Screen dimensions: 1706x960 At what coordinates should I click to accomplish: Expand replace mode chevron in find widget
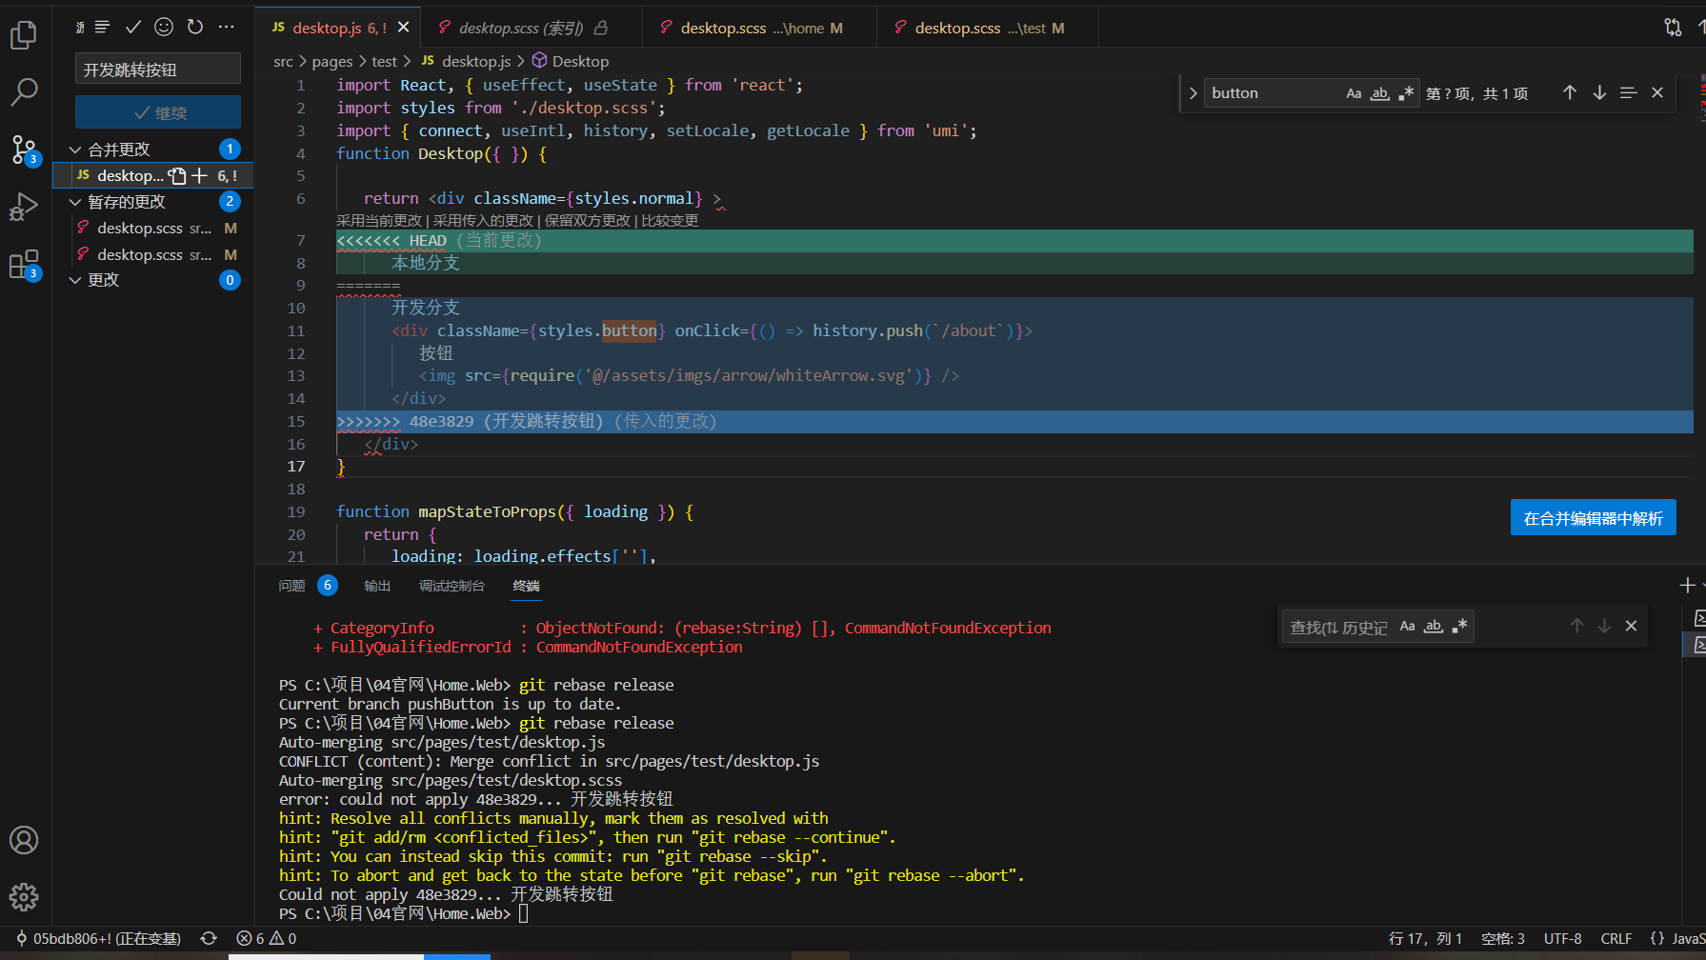(1193, 92)
